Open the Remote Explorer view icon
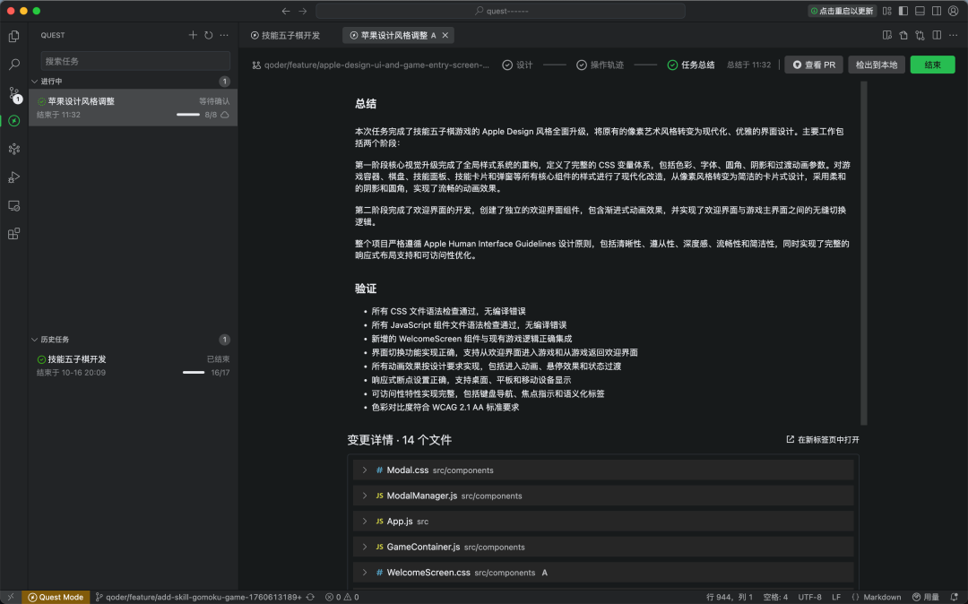The height and width of the screenshot is (604, 968). (13, 205)
